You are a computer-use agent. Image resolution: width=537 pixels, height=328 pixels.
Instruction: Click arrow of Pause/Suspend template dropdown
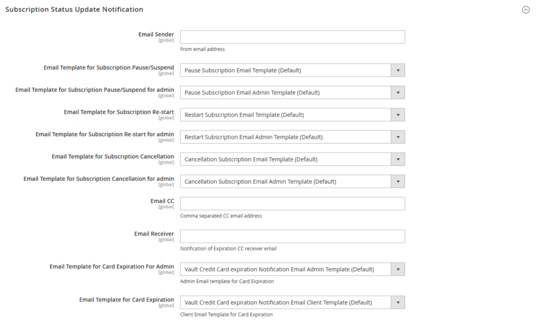(398, 70)
